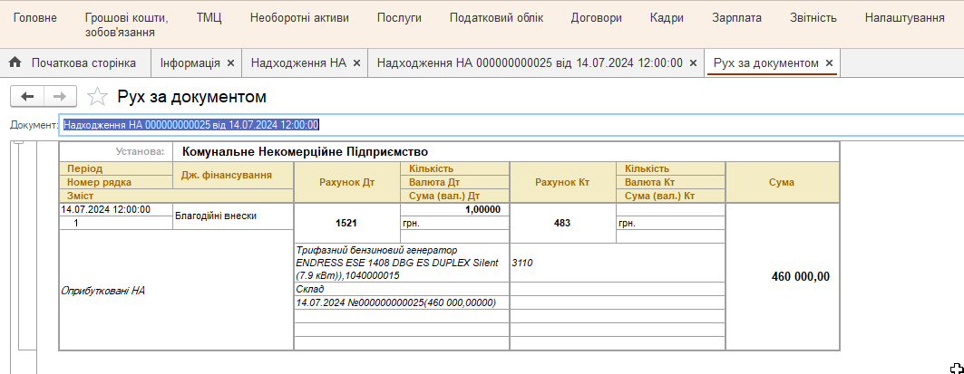Screen dimensions: 964x374
Task: Click the back navigation arrow
Action: click(x=27, y=97)
